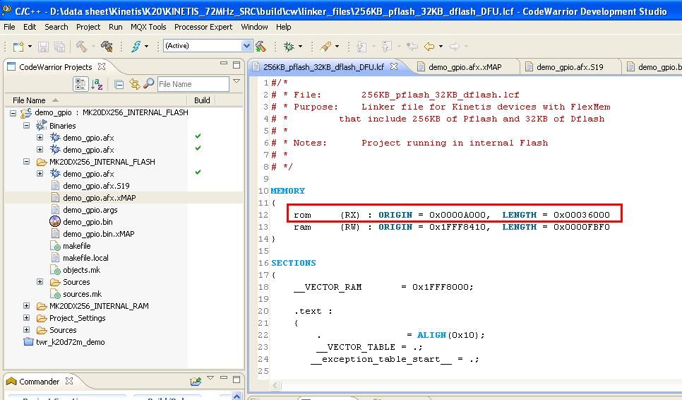The image size is (682, 400).
Task: Close the 256KB_pflash_32KB_dflash_DFU.lcf editor tab
Action: 394,66
